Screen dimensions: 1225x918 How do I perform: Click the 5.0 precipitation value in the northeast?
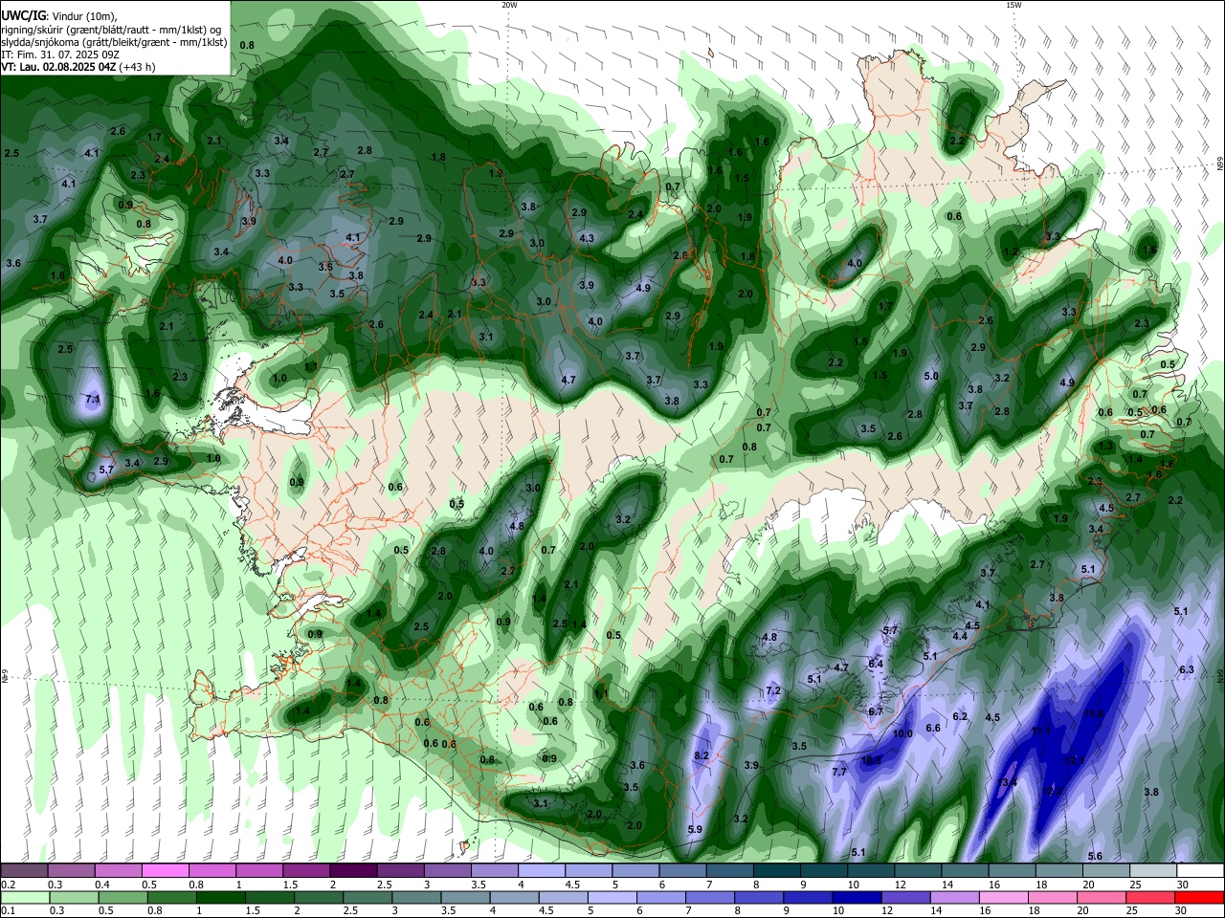click(x=931, y=377)
